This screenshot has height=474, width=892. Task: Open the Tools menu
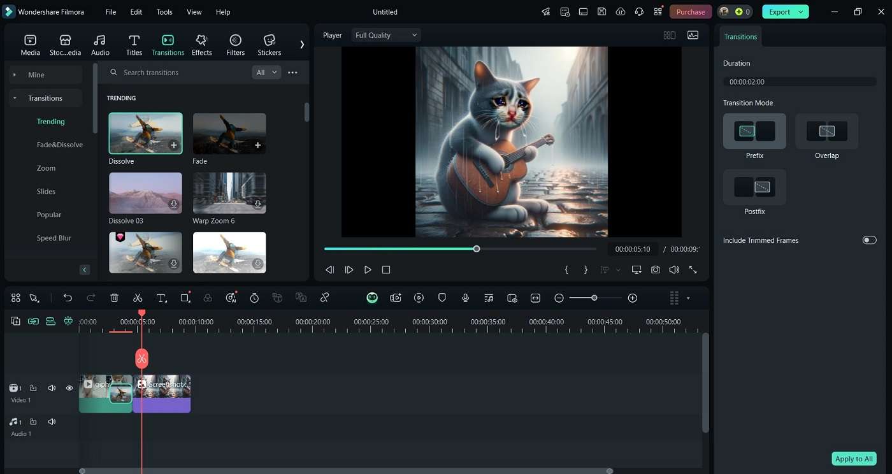point(164,12)
